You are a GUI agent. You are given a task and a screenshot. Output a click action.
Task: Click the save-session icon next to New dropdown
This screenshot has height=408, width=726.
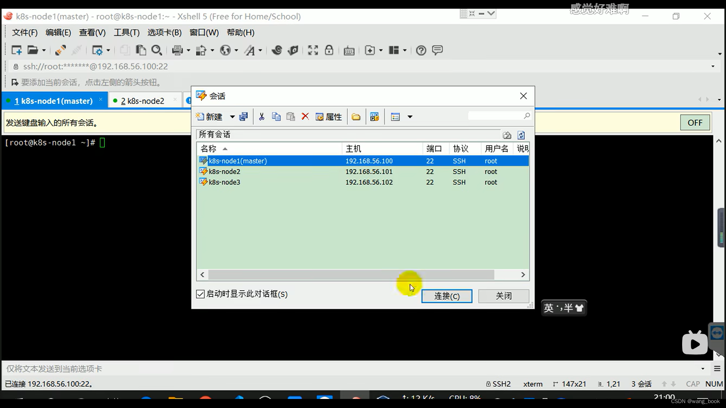click(244, 117)
